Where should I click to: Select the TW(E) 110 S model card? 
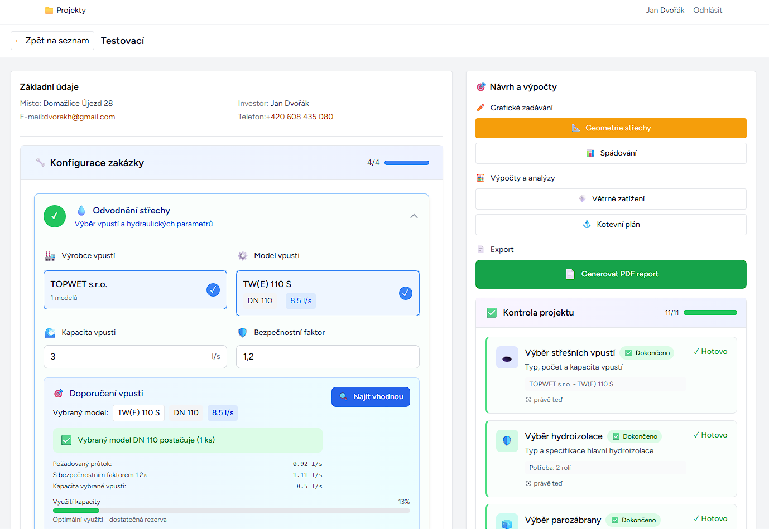point(328,293)
